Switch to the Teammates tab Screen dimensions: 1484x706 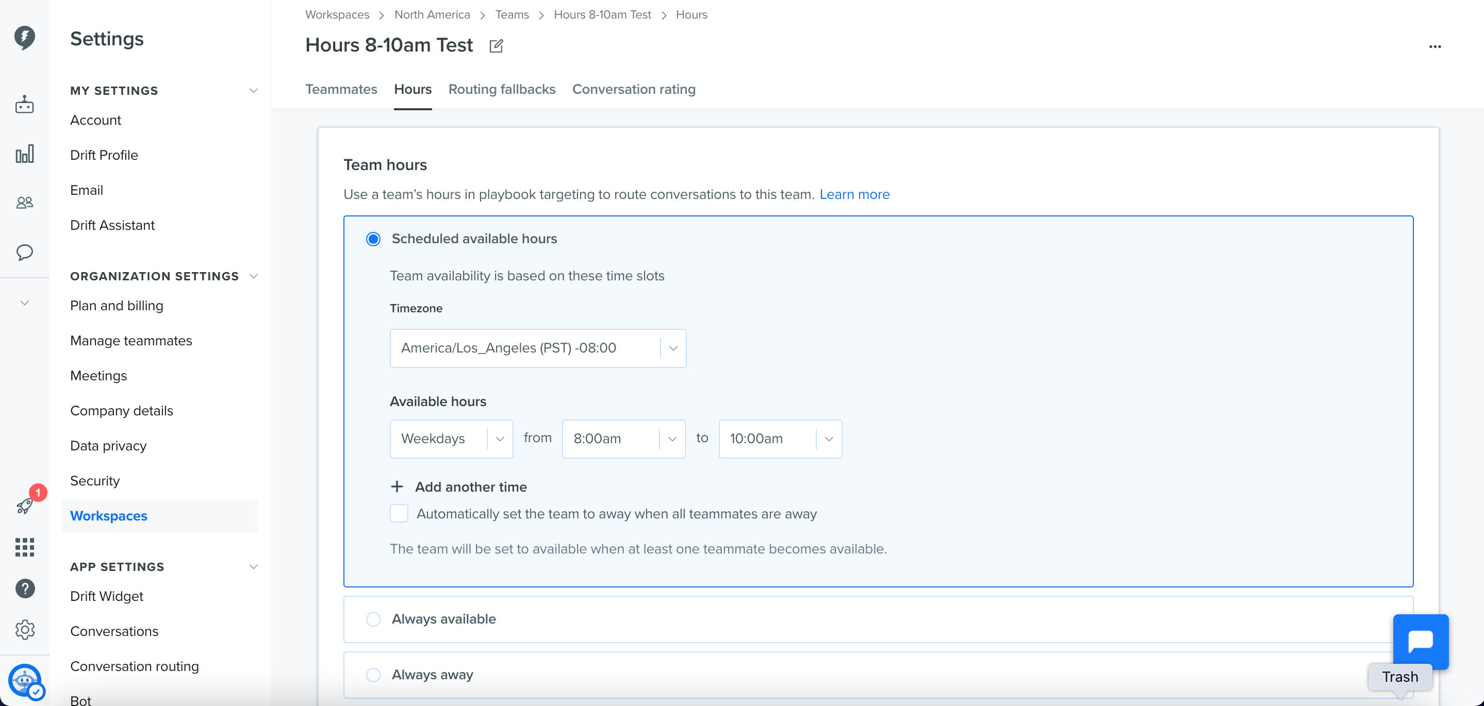341,89
